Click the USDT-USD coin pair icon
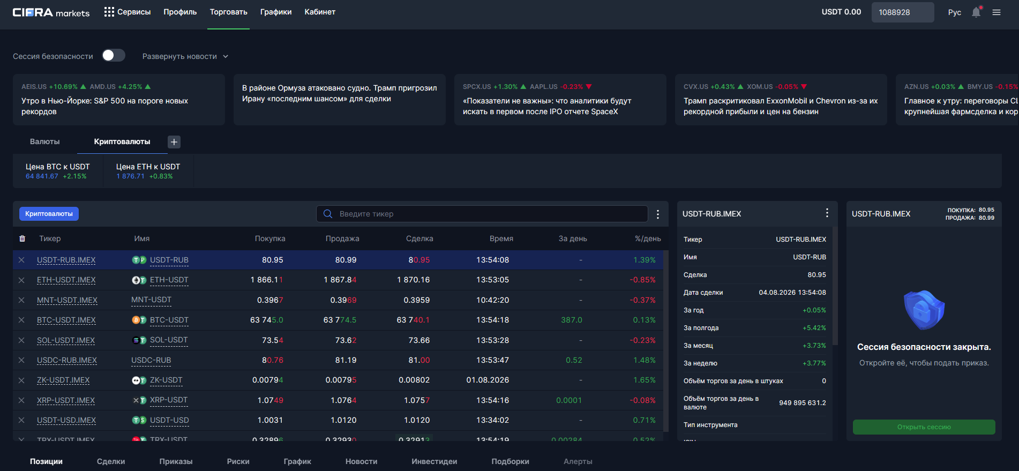The width and height of the screenshot is (1019, 471). [139, 420]
